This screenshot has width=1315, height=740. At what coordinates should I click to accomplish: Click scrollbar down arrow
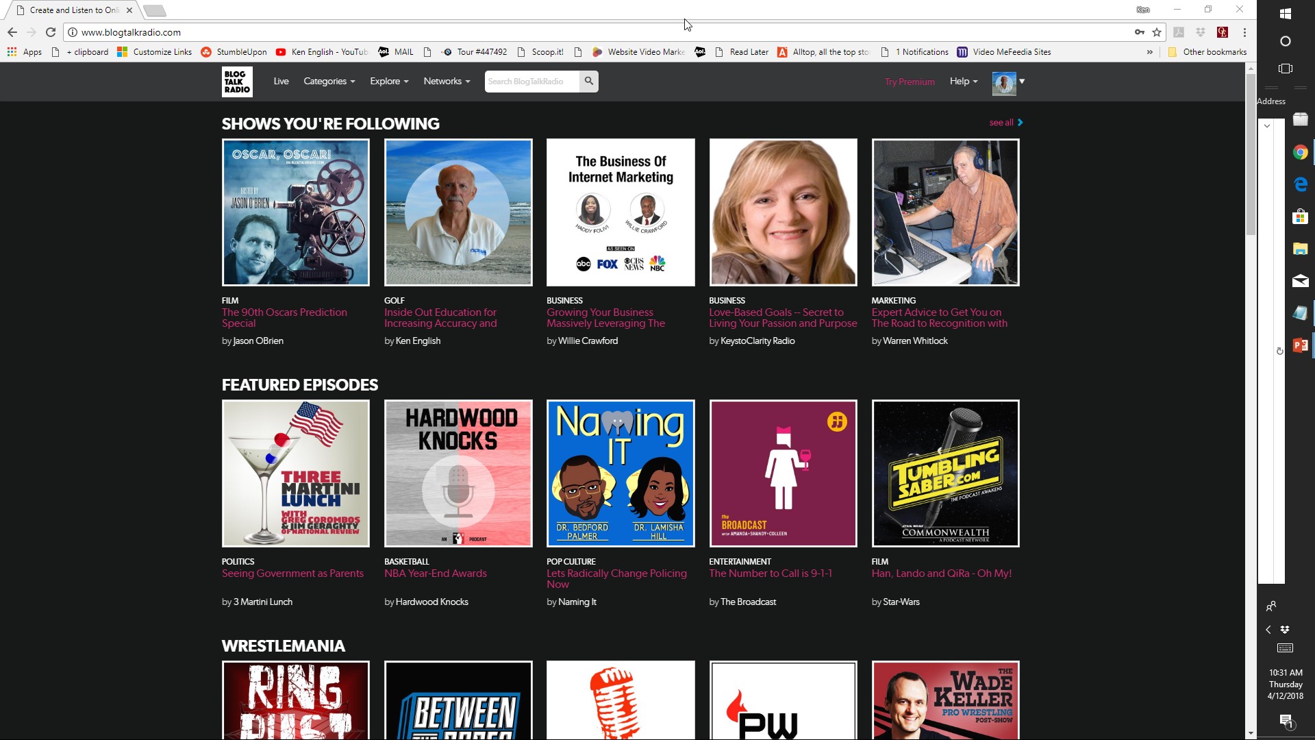tap(1251, 733)
